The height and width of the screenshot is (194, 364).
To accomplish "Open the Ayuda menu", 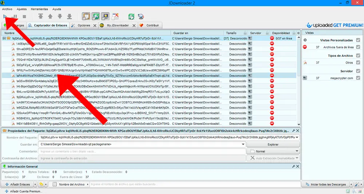I will [x=57, y=9].
